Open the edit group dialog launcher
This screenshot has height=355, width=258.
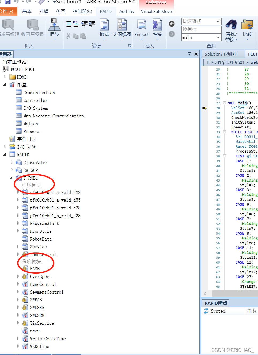[130, 46]
